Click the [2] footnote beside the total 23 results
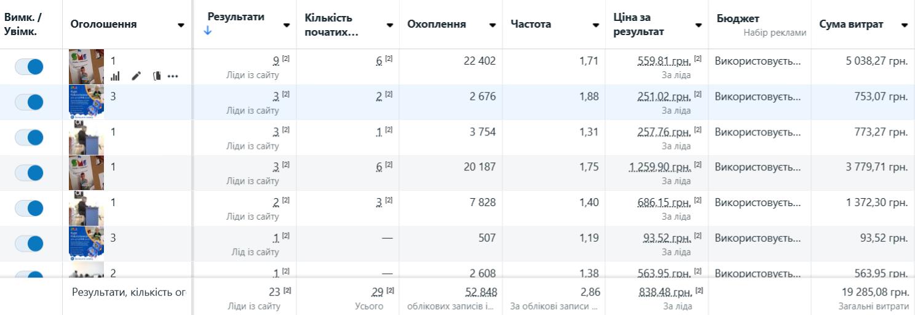The image size is (915, 315). click(287, 290)
